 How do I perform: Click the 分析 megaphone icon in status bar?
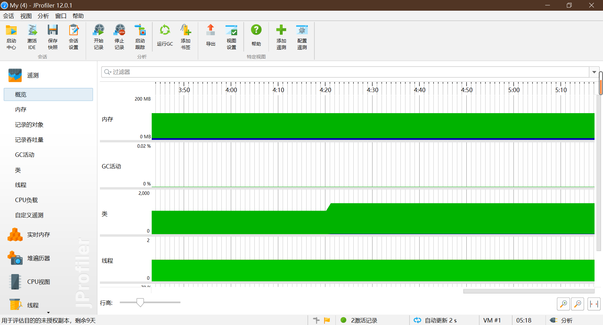(554, 320)
